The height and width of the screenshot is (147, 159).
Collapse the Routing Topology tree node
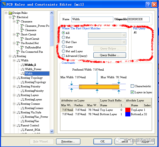click(14, 78)
